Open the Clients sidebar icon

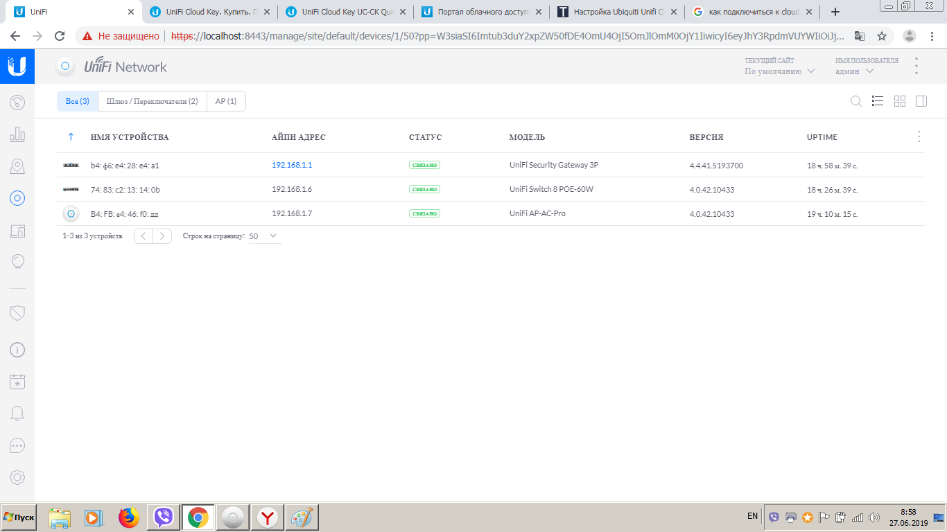[x=17, y=231]
